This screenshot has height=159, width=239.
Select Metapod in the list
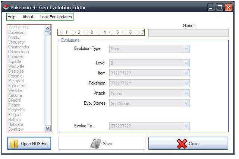coord(16,81)
